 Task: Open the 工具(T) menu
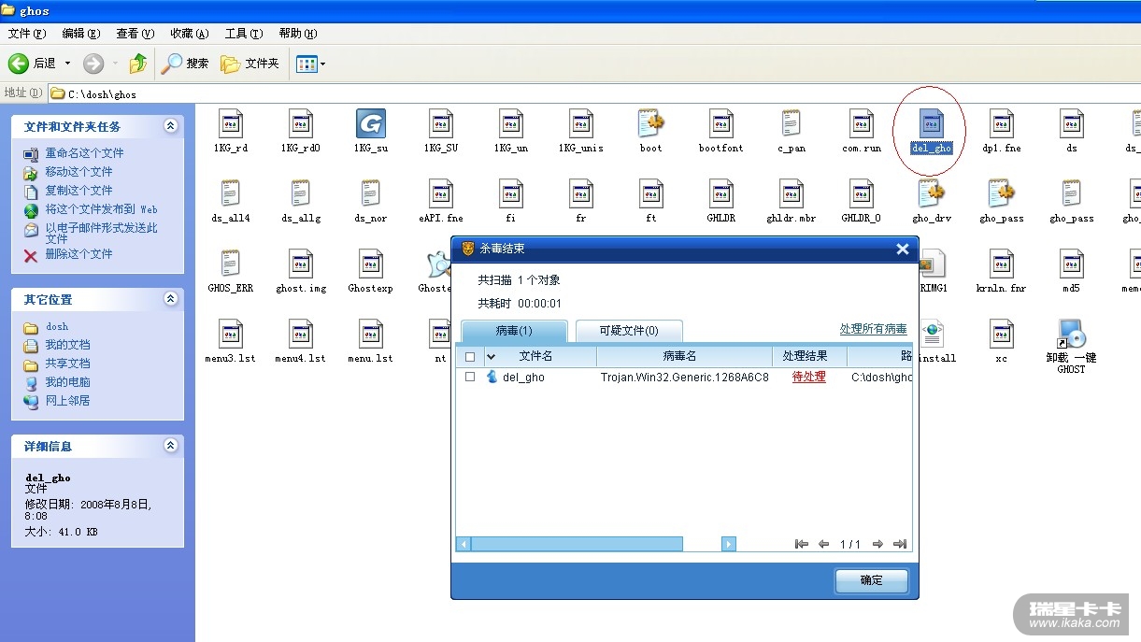coord(244,34)
